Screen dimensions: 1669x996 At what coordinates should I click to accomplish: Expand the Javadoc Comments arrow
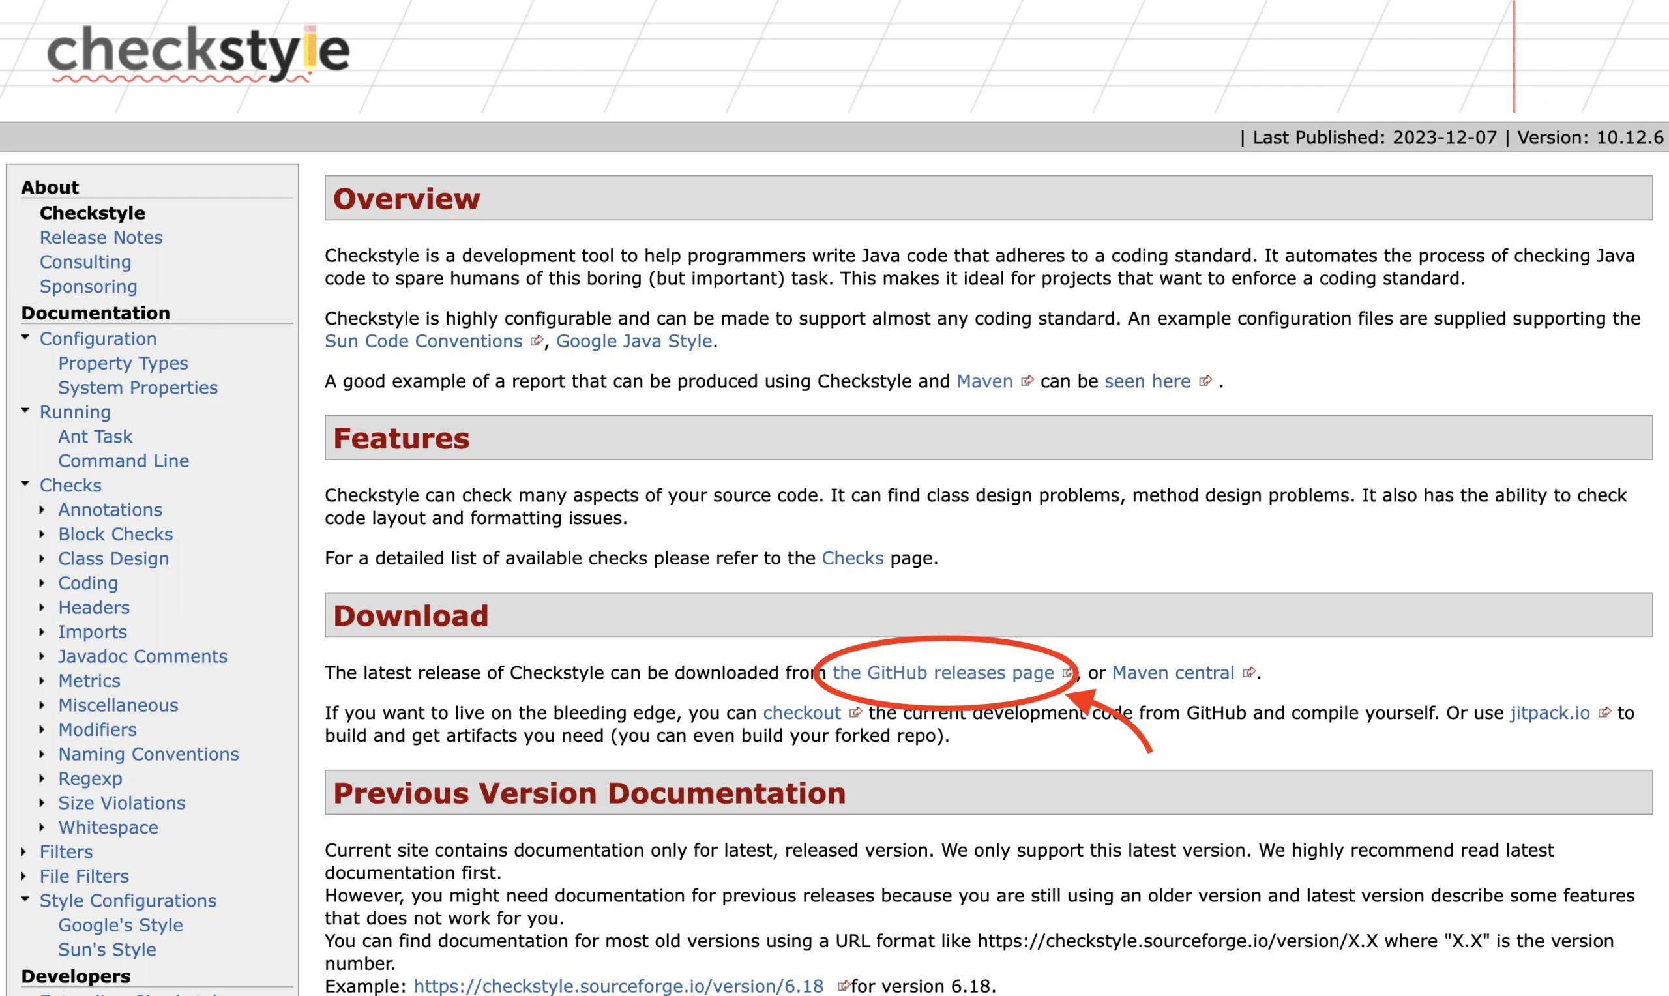[42, 656]
